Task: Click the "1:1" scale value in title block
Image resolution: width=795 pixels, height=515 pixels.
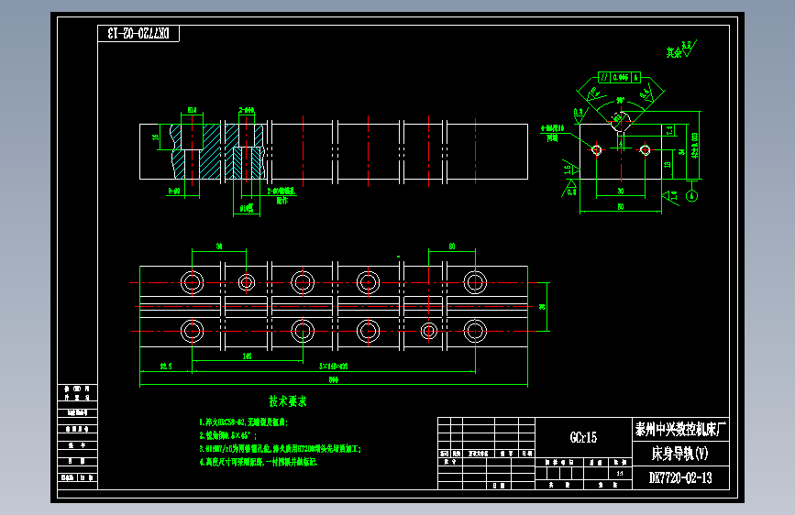Action: (x=620, y=474)
